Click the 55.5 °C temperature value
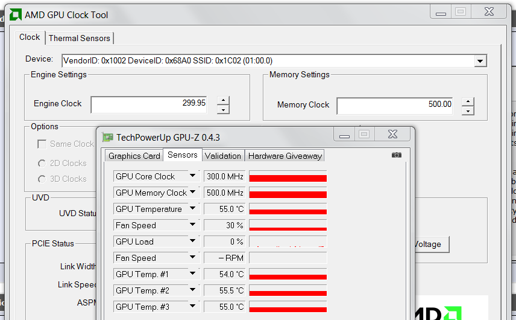Screen dimensions: 516x320 (225, 290)
